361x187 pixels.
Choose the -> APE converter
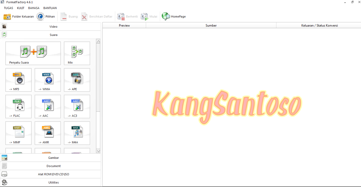click(77, 80)
